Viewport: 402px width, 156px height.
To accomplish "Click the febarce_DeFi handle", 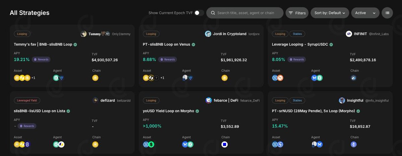I will [x=250, y=100].
